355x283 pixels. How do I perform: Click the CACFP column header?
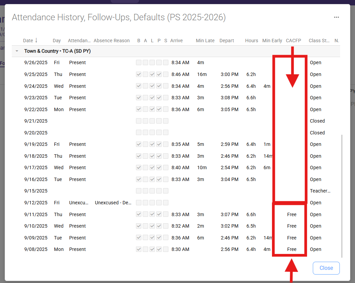tap(293, 41)
